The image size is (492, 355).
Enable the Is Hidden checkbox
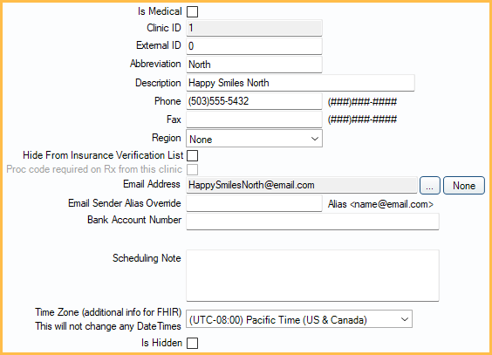click(192, 343)
